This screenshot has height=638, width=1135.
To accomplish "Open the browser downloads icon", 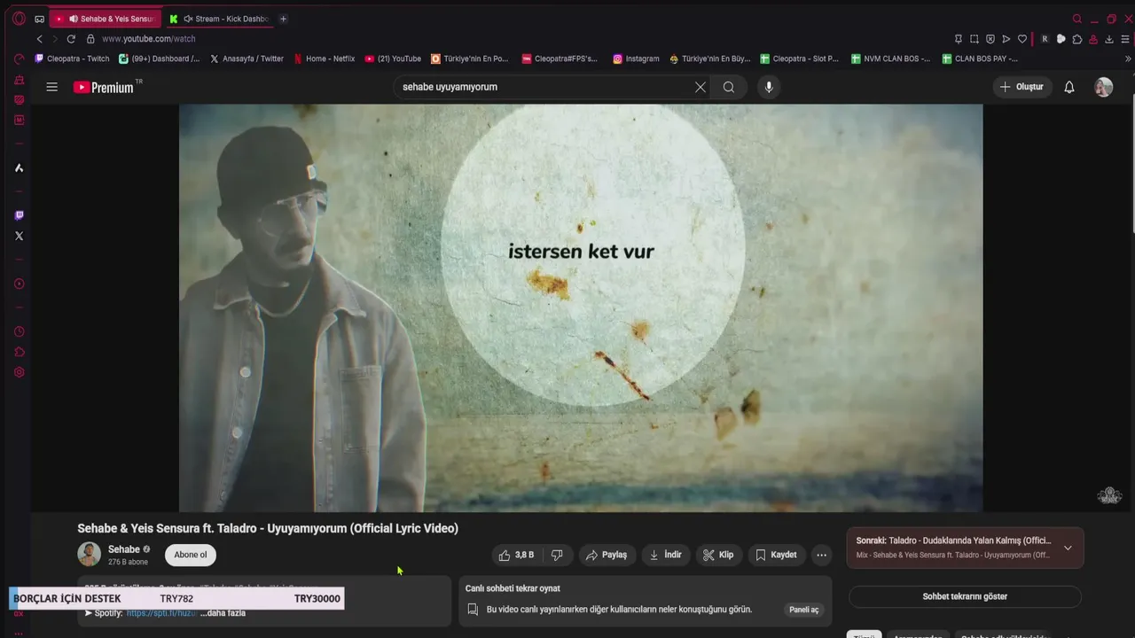I will pyautogui.click(x=1108, y=39).
